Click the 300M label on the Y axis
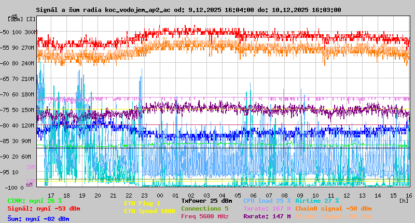Screen dimensions: 415x223 tap(31, 32)
